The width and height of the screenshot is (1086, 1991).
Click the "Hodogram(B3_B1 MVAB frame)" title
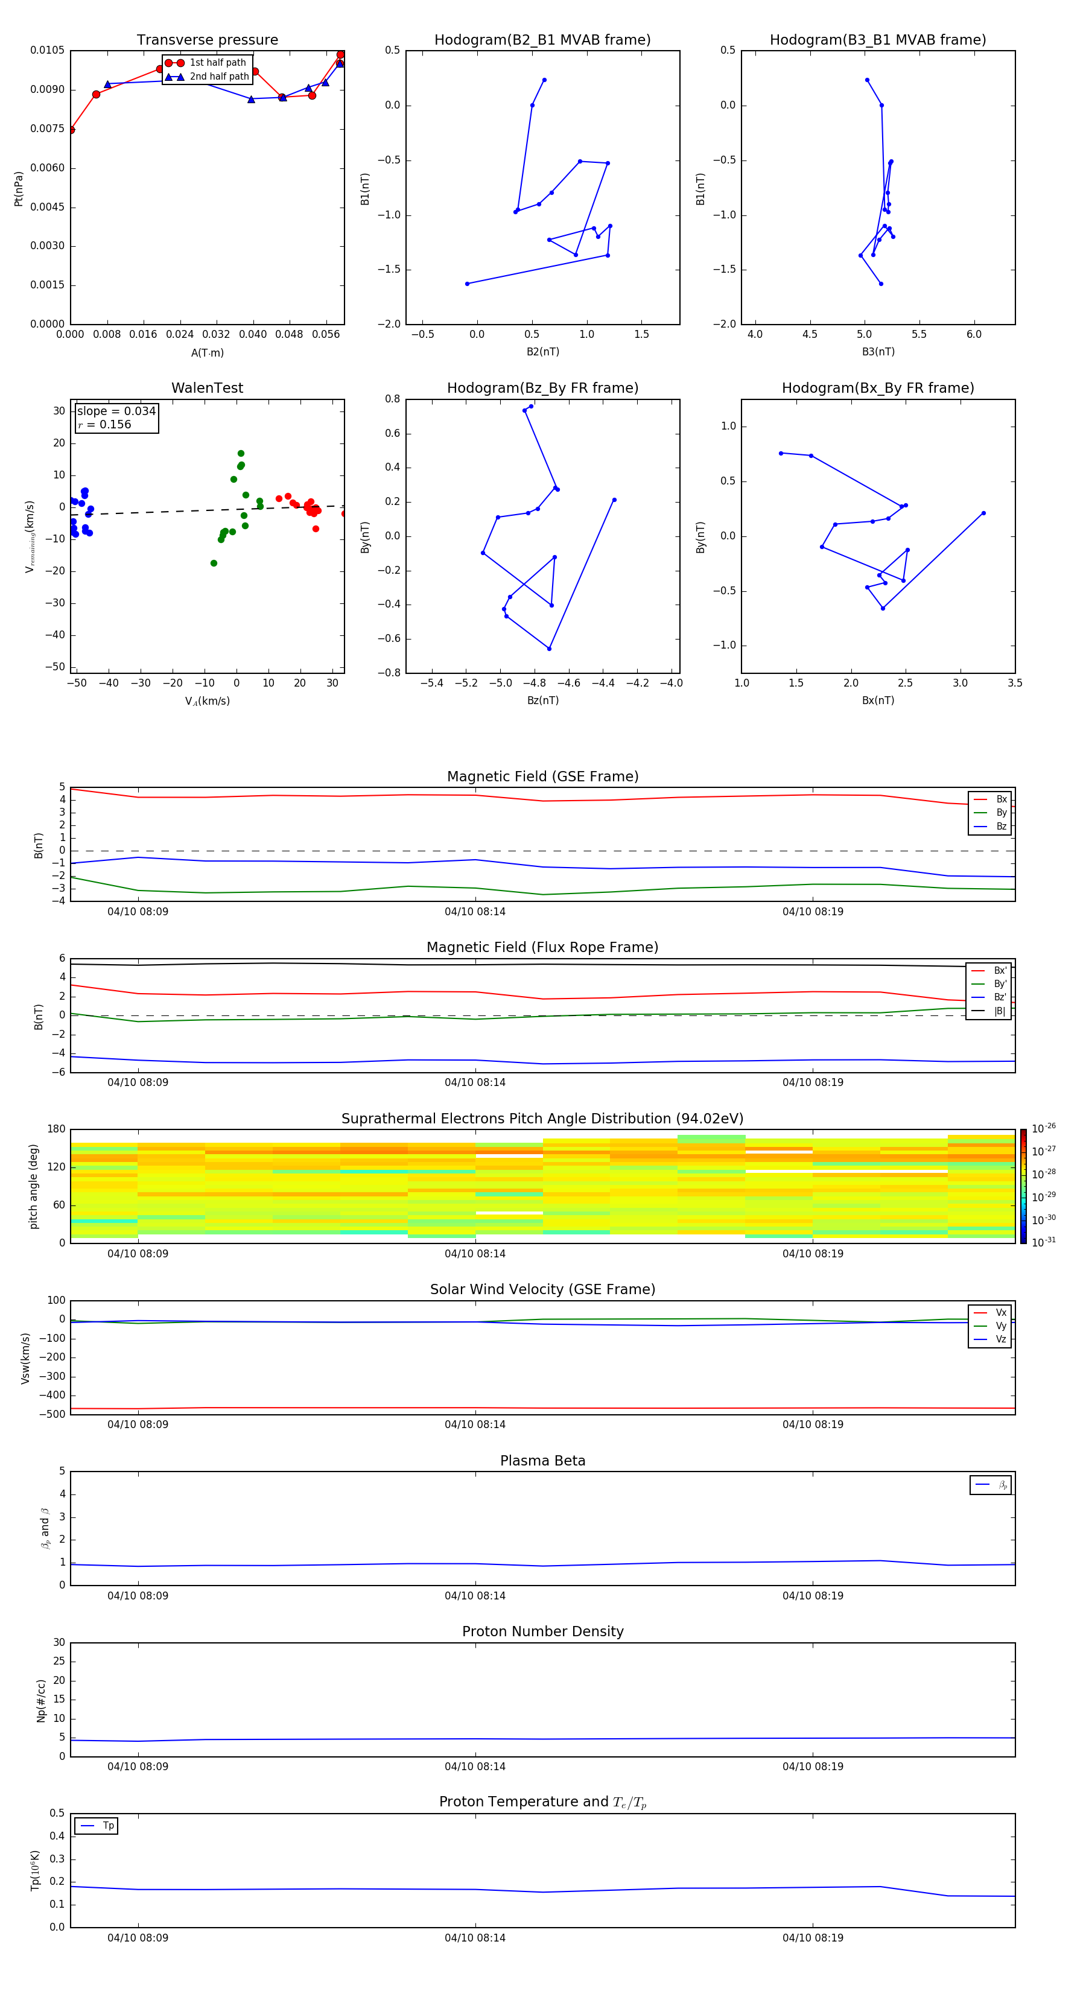[878, 40]
